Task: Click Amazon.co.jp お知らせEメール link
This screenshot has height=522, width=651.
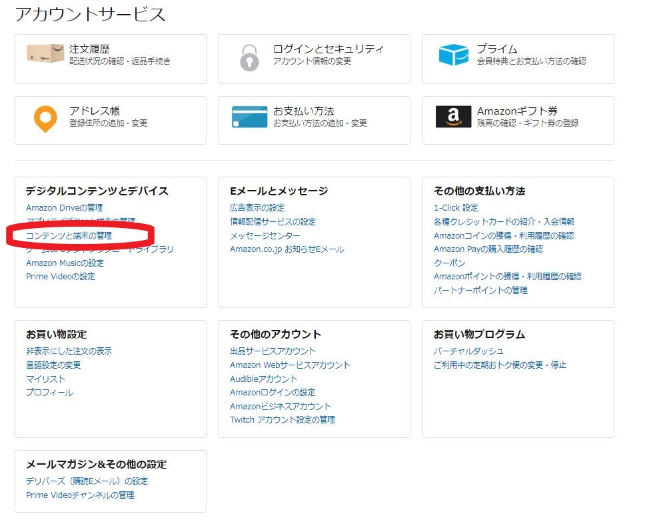Action: tap(287, 249)
